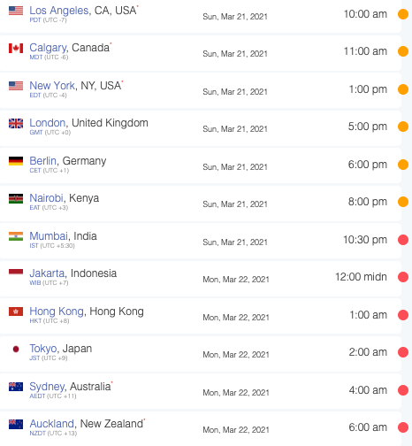Click the Canada flag icon next to Calgary
The image size is (412, 446).
point(16,48)
